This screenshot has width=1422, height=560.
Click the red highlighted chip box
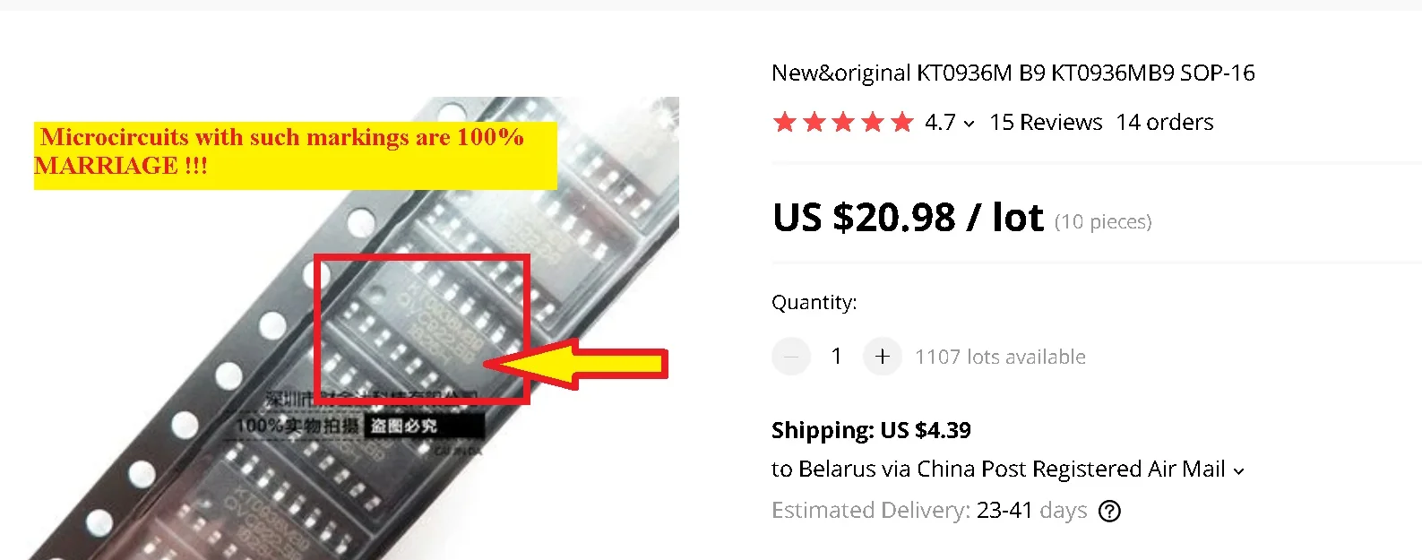[x=421, y=329]
